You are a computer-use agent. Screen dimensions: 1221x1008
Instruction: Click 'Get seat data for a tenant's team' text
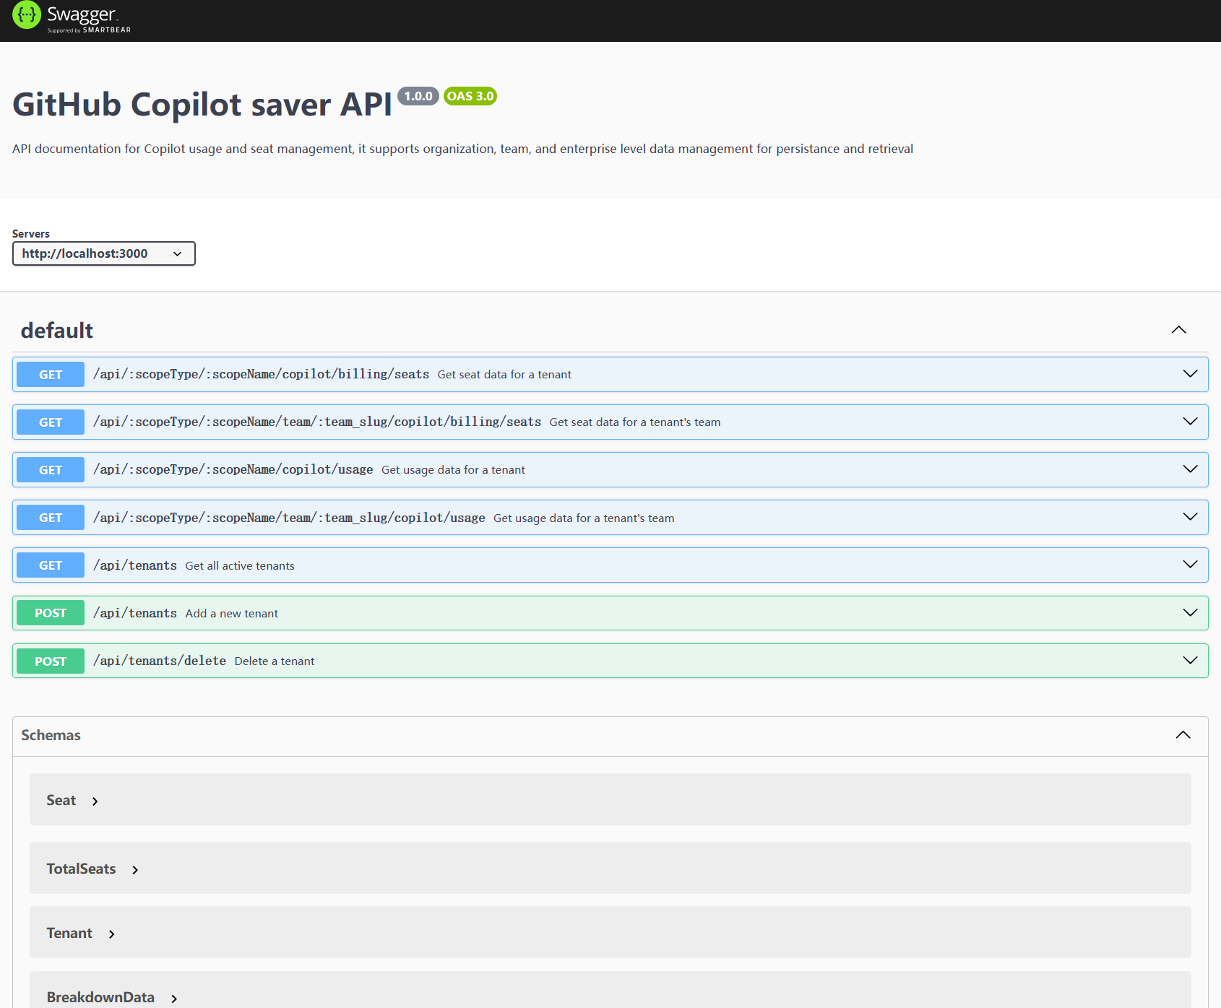point(635,422)
